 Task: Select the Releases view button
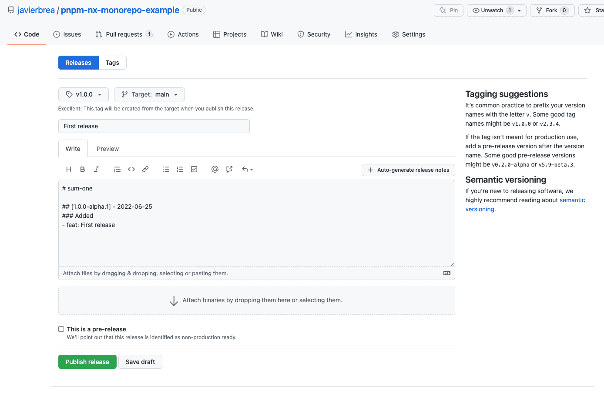(78, 63)
